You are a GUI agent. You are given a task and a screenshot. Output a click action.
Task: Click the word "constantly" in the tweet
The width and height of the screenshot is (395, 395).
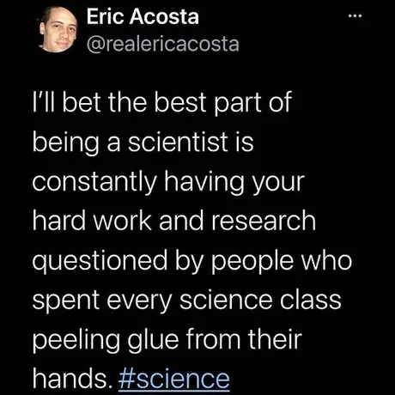[94, 182]
